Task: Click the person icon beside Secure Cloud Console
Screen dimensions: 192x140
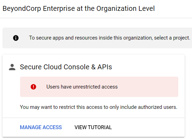Action: [x=12, y=67]
